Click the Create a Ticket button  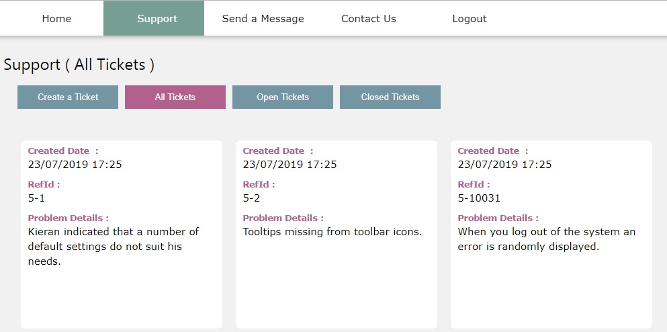(x=68, y=97)
